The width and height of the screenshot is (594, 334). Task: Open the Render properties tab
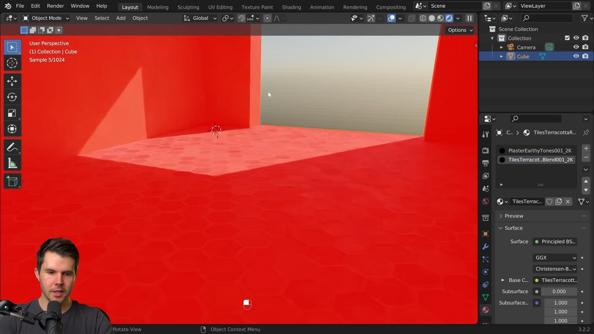485,150
